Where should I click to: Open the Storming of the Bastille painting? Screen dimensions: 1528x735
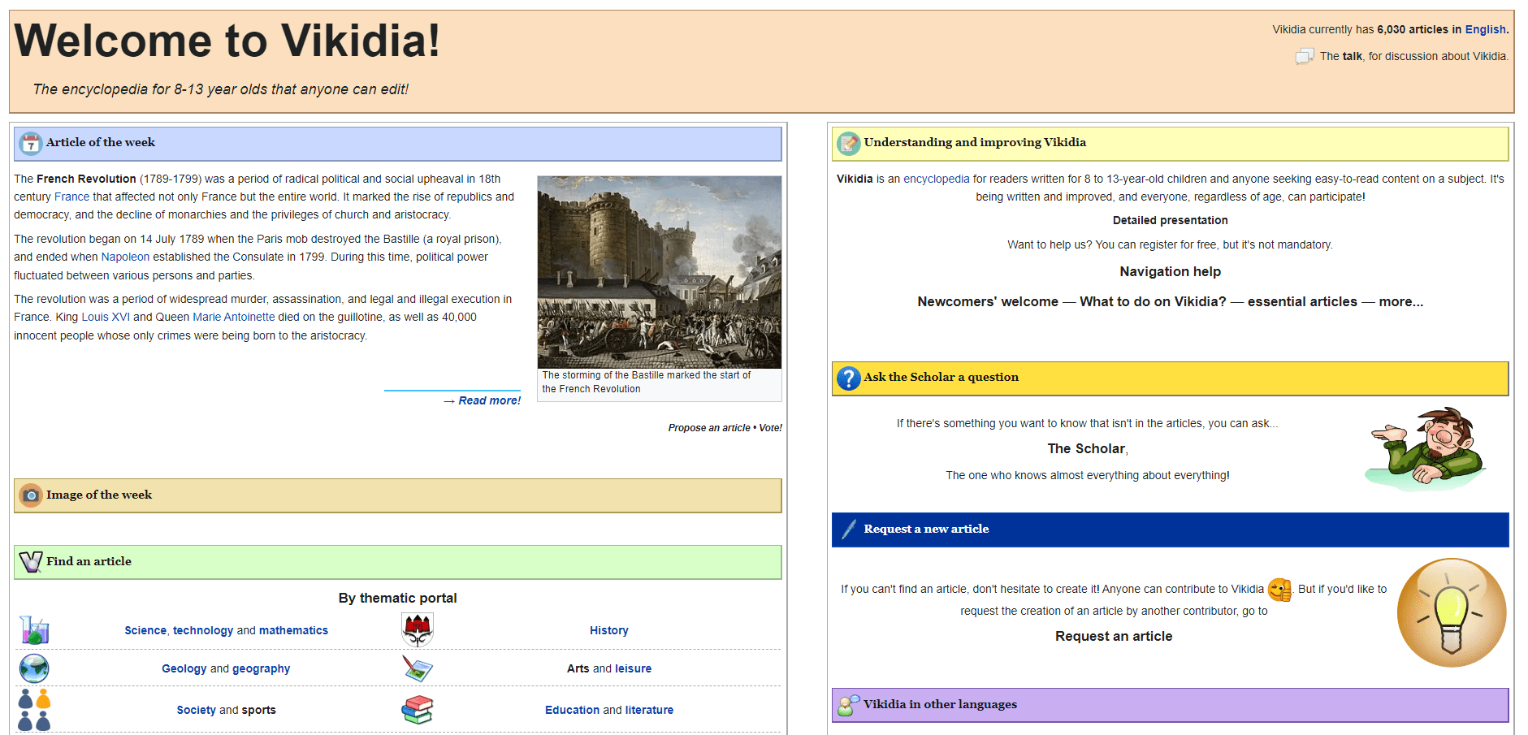(x=660, y=272)
